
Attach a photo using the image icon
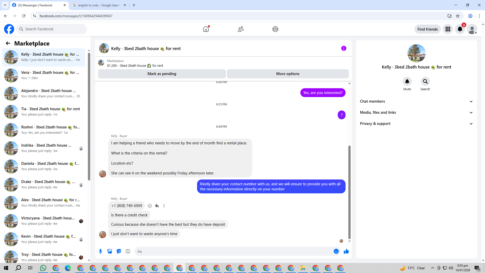point(110,251)
